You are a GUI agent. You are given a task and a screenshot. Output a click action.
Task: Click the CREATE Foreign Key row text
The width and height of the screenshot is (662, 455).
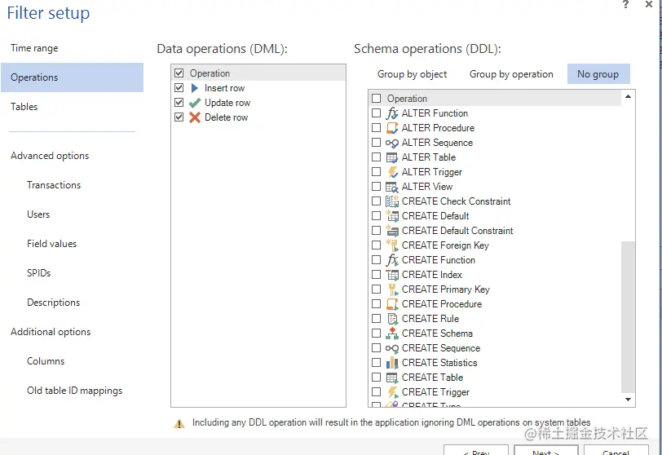click(445, 245)
